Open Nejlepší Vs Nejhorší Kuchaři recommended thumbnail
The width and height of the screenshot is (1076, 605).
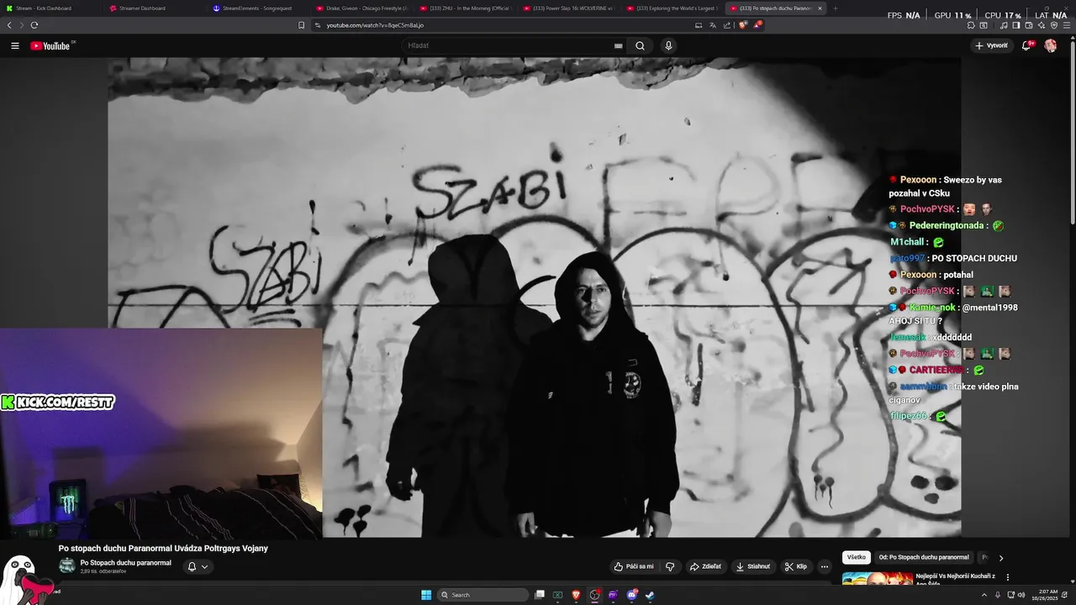pyautogui.click(x=878, y=578)
